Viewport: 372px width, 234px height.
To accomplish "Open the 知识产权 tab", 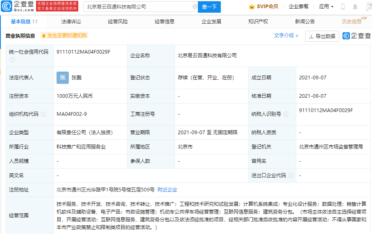I will pos(258,22).
